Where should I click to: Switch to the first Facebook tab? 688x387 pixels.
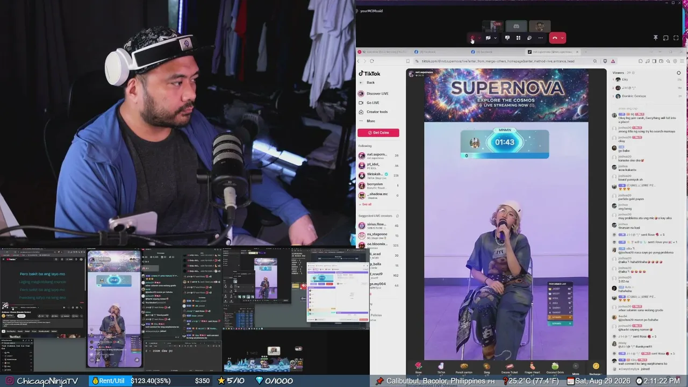[x=441, y=52]
